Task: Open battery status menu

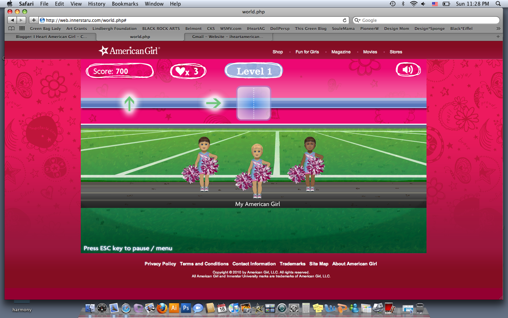Action: click(446, 4)
